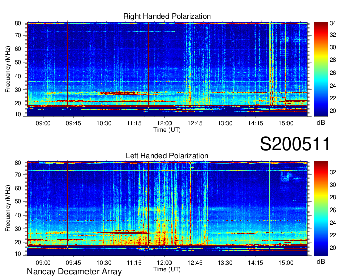Image resolution: width=342 pixels, height=278 pixels.
Task: Click "60" MHz tick on Right Handed frequency axis
Action: (x=18, y=49)
